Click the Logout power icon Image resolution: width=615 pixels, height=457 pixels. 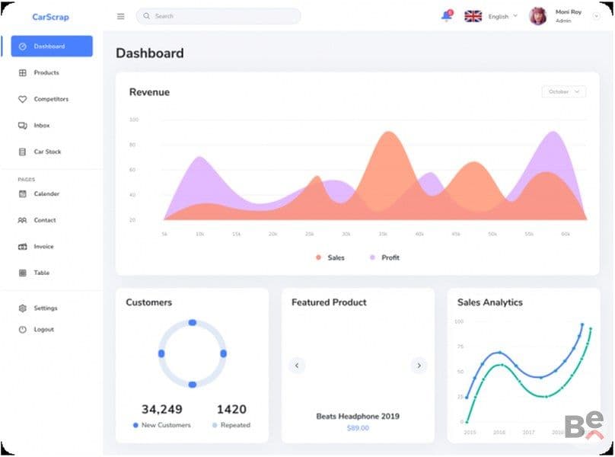pyautogui.click(x=23, y=329)
